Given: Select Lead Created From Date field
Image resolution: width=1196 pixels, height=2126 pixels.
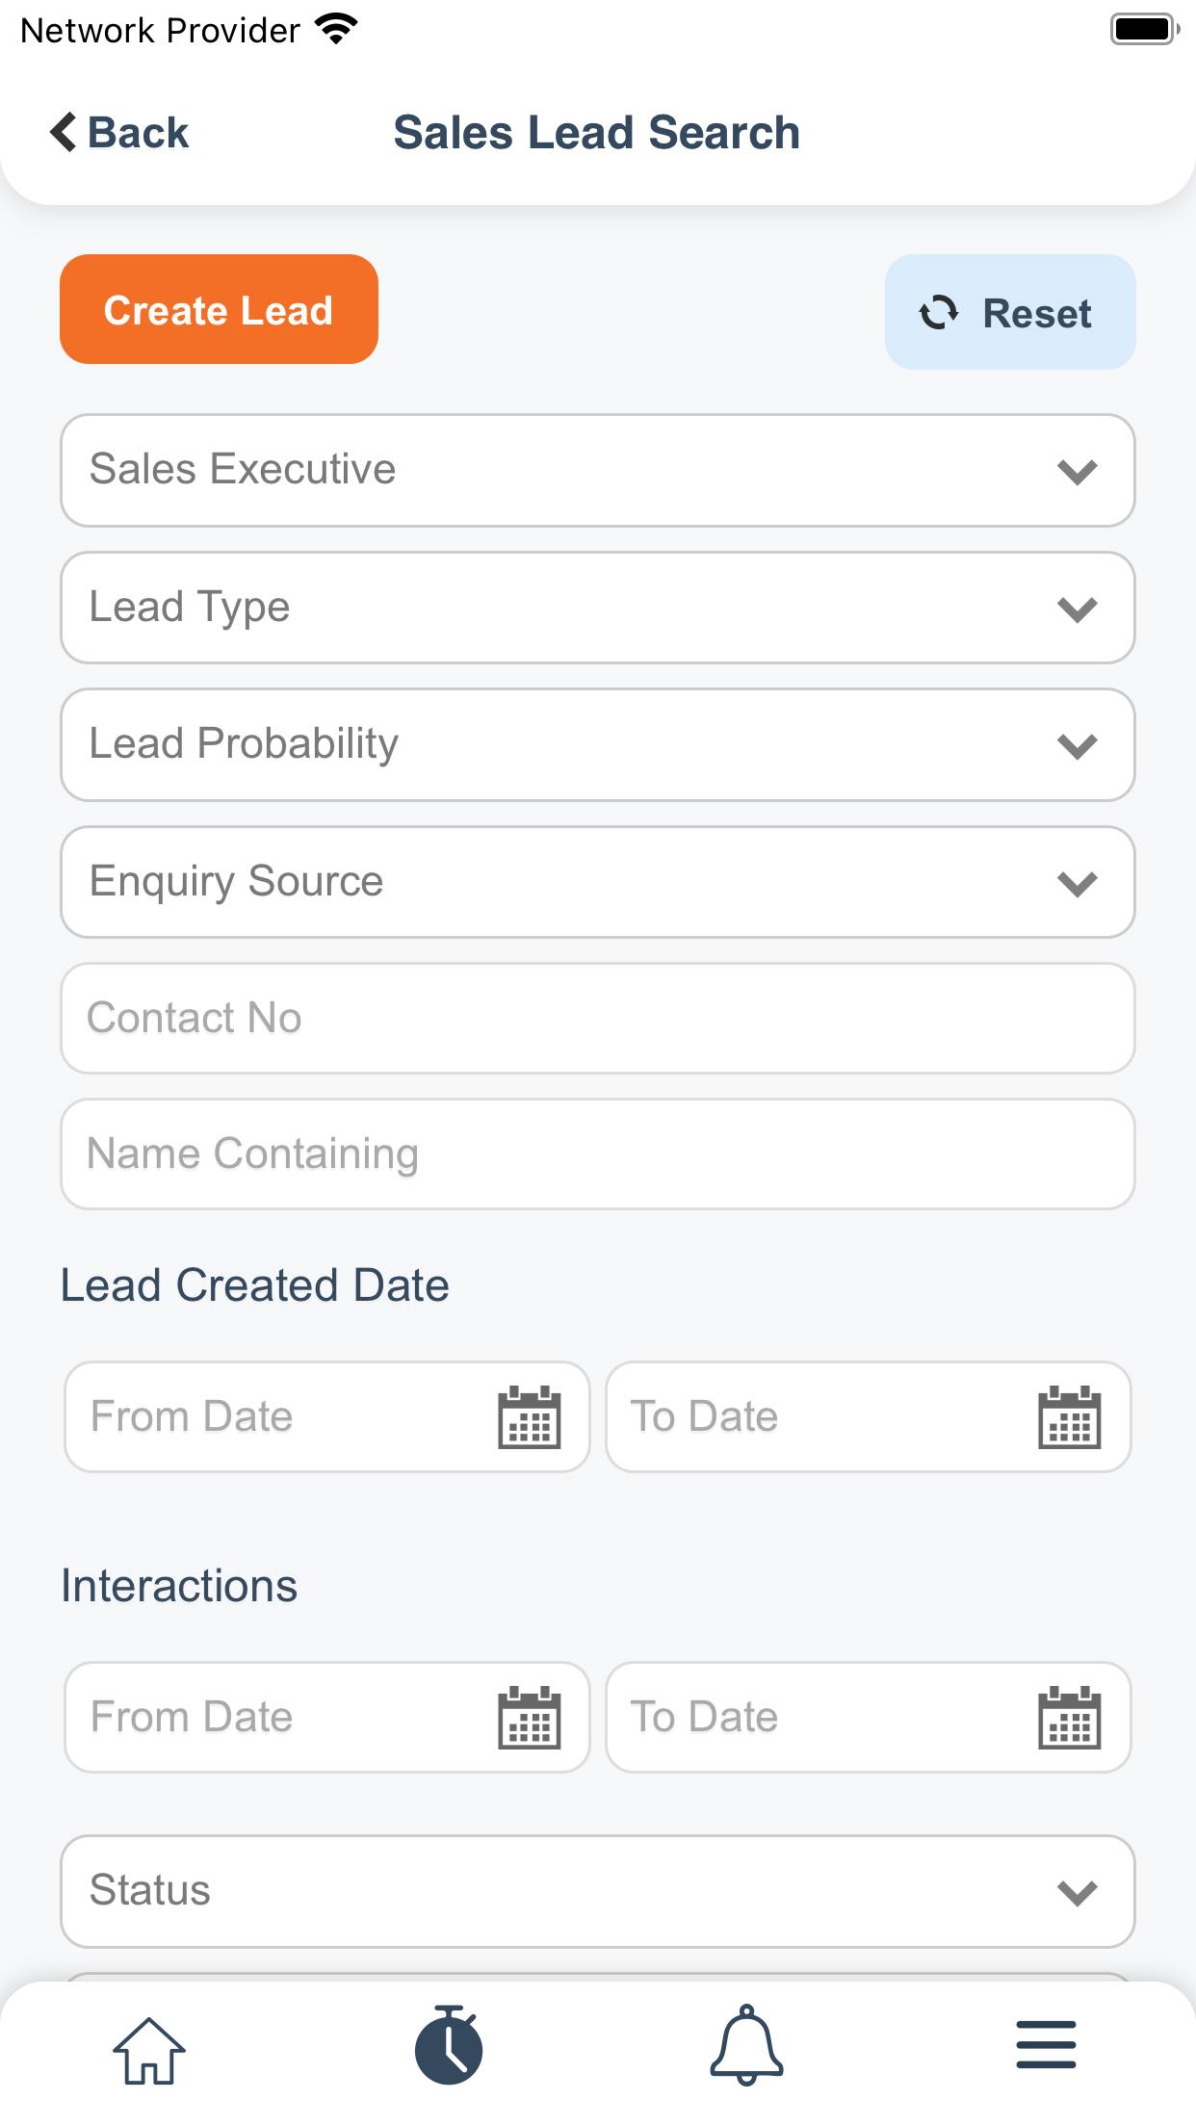Looking at the screenshot, I should (327, 1417).
